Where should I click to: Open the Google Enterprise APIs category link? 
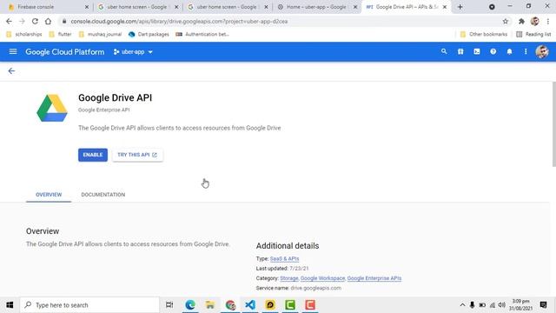(374, 278)
